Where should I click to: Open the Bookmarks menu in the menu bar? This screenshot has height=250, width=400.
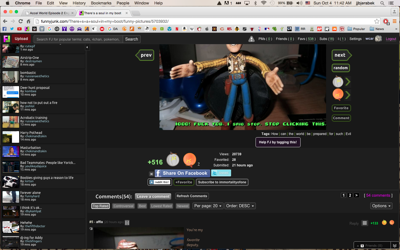pyautogui.click(x=101, y=3)
